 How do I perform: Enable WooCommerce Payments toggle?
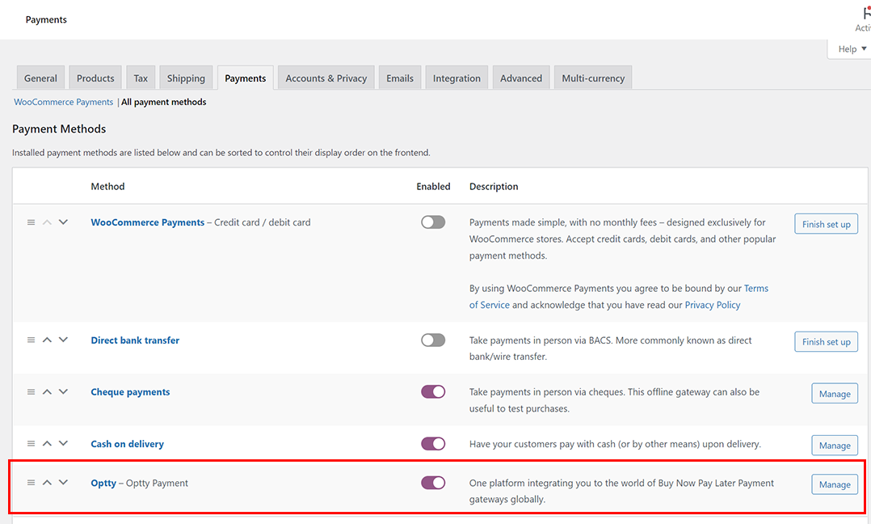(x=433, y=222)
